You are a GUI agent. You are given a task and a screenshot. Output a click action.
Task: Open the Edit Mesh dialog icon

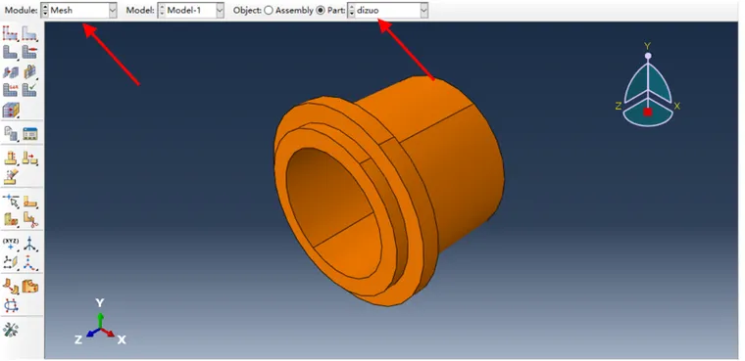click(x=30, y=134)
